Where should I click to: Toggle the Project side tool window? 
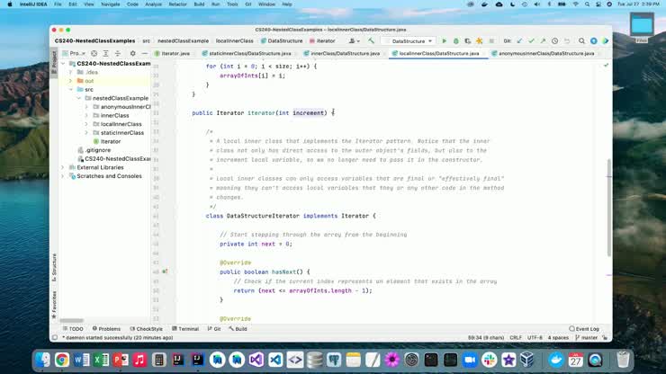click(x=54, y=62)
